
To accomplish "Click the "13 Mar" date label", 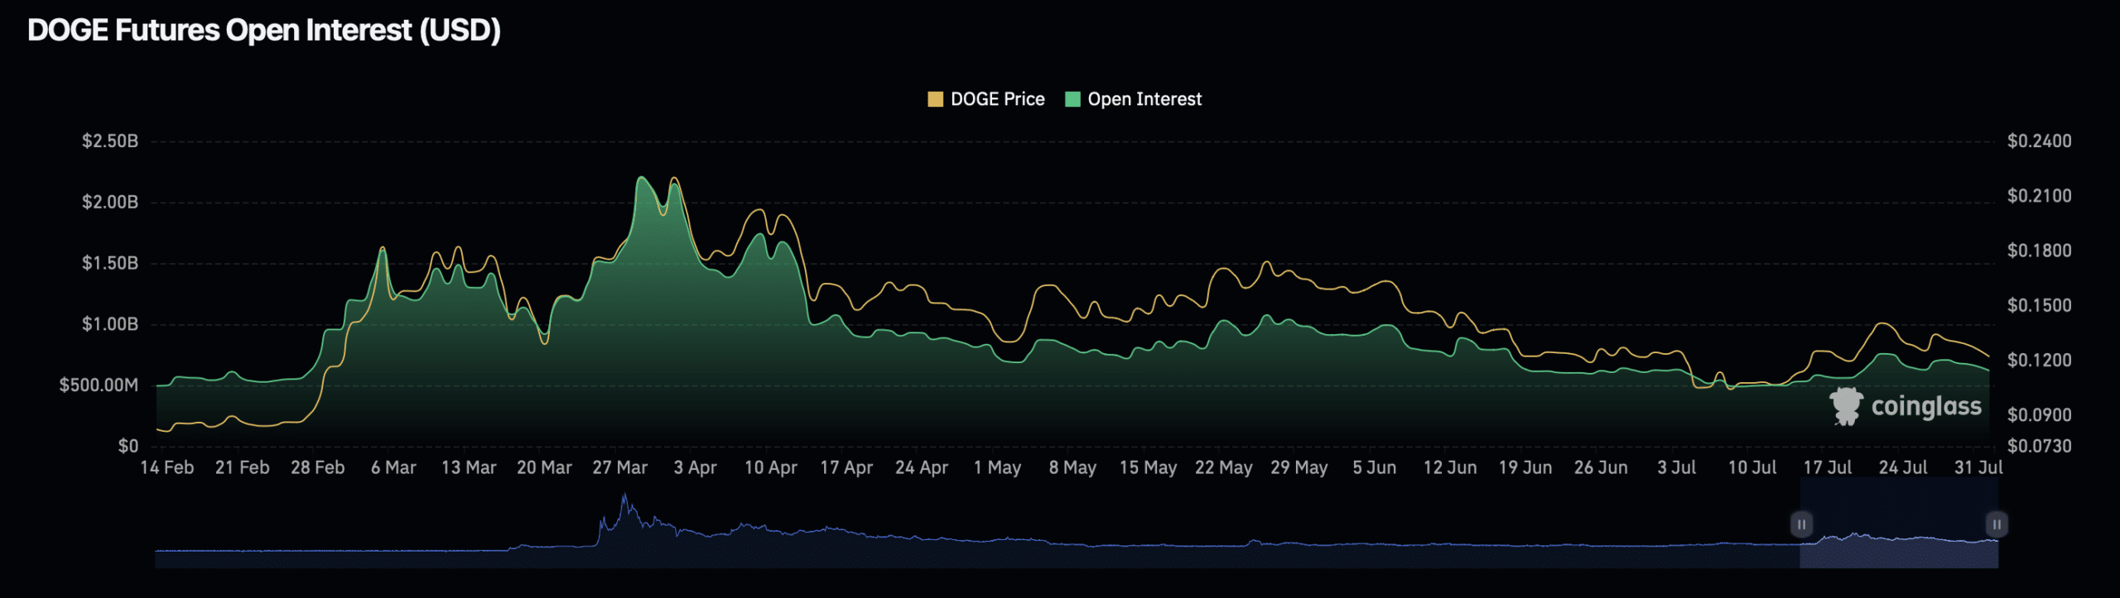I will tap(469, 468).
